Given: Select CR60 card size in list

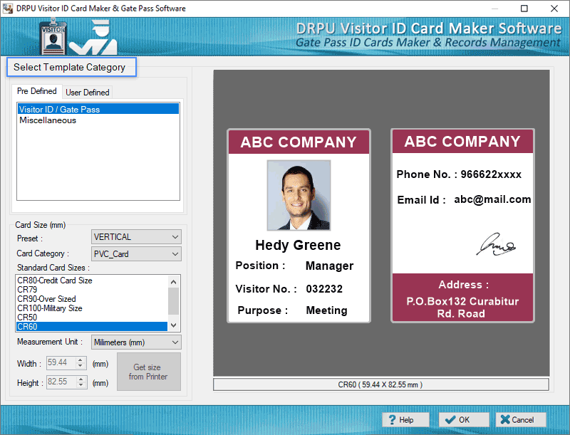Looking at the screenshot, I should pos(92,327).
